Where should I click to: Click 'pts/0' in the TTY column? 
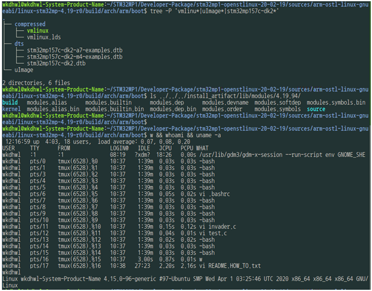37,161
